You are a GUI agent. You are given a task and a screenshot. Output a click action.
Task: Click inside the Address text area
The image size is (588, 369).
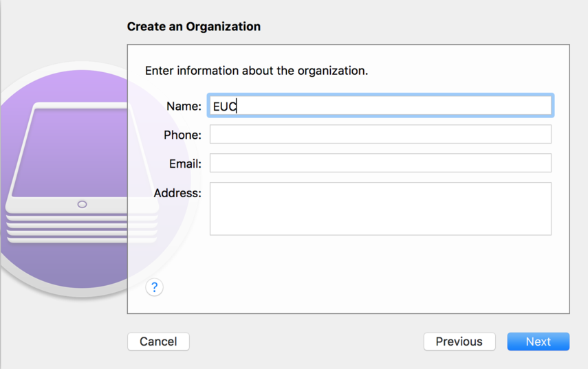point(380,209)
